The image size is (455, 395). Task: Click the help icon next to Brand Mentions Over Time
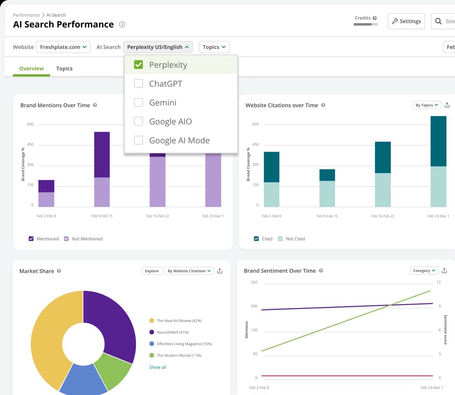(x=95, y=105)
